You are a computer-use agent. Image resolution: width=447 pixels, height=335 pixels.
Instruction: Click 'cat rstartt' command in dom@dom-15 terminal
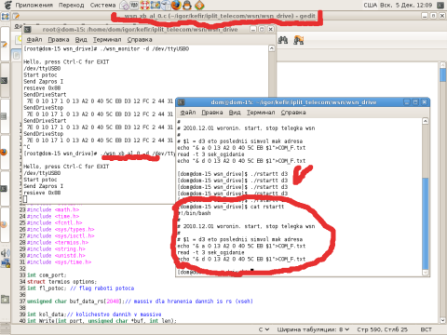click(x=267, y=207)
